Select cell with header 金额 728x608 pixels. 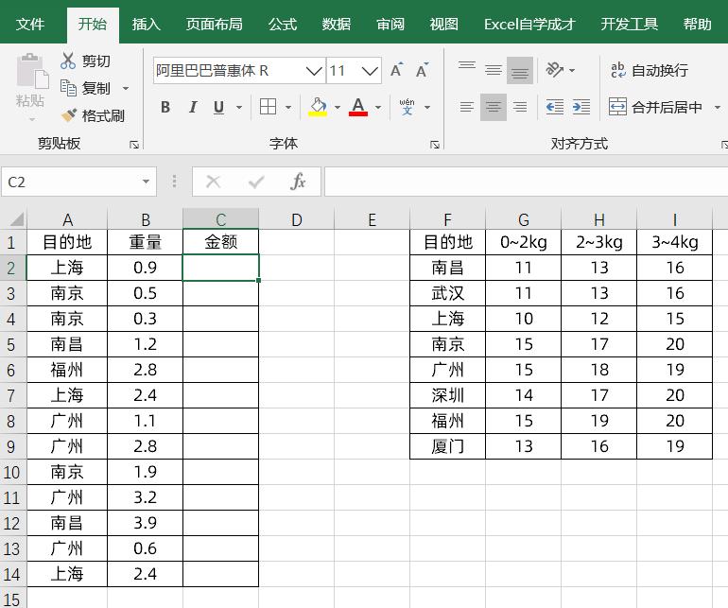pos(220,241)
